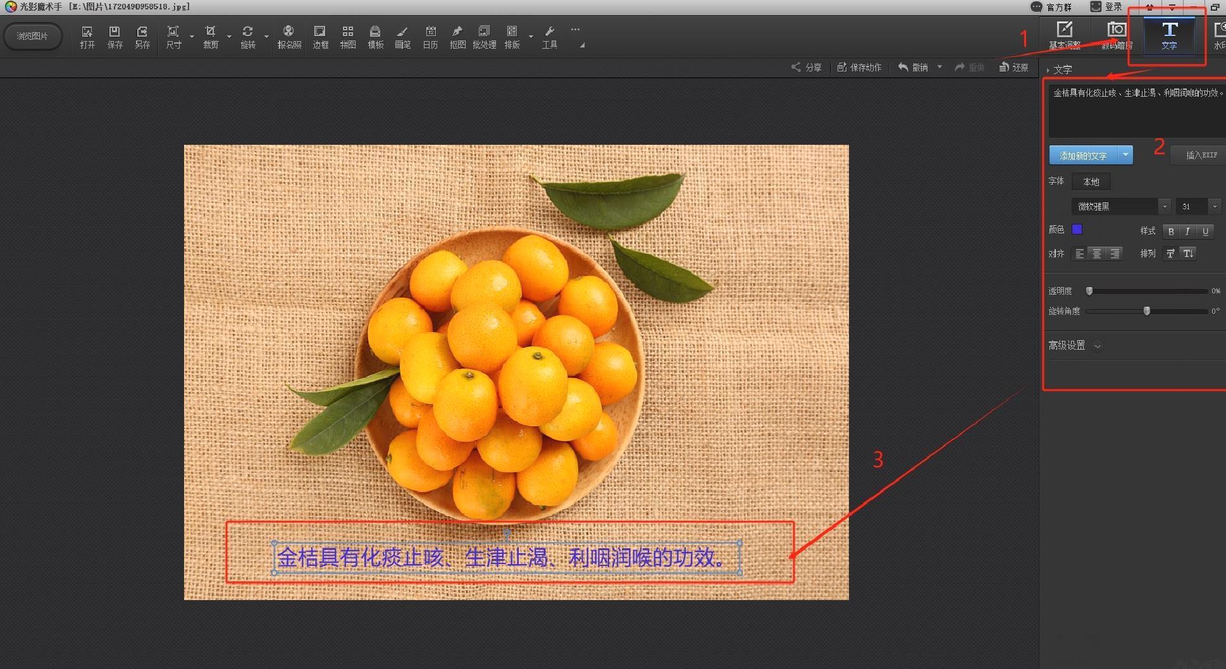Switch to the 数码暗房 tab
The height and width of the screenshot is (669, 1226).
pyautogui.click(x=1117, y=35)
